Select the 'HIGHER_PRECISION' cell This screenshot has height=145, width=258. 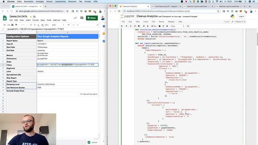(x=68, y=84)
